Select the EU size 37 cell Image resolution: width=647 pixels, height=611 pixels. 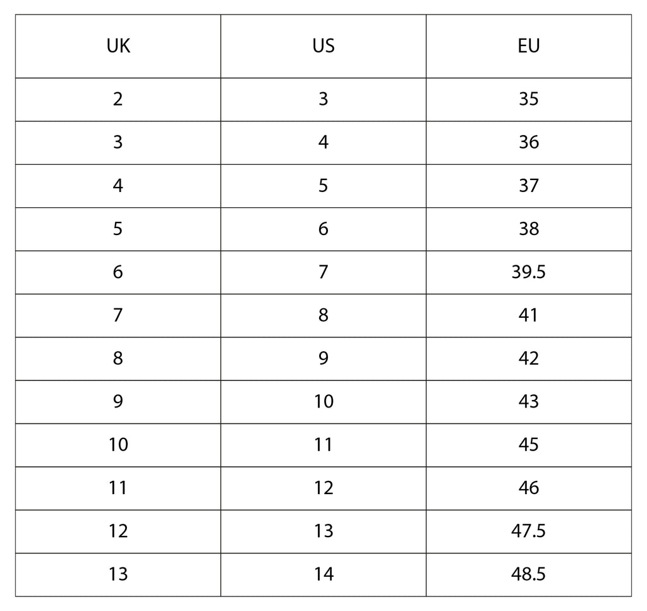(528, 186)
